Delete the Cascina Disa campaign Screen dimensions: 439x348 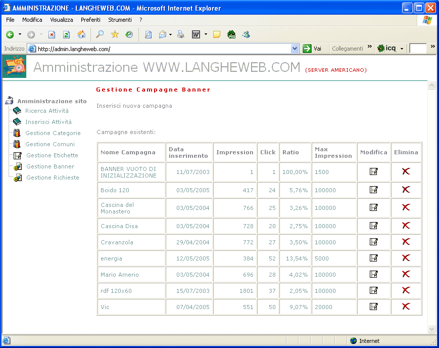point(406,226)
